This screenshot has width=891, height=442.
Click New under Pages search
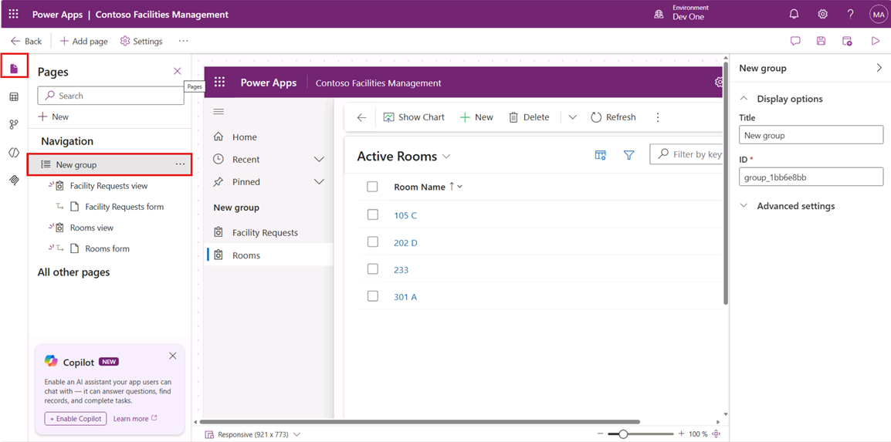53,117
